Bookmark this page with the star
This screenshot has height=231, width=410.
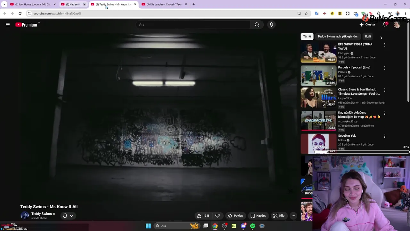tap(306, 13)
